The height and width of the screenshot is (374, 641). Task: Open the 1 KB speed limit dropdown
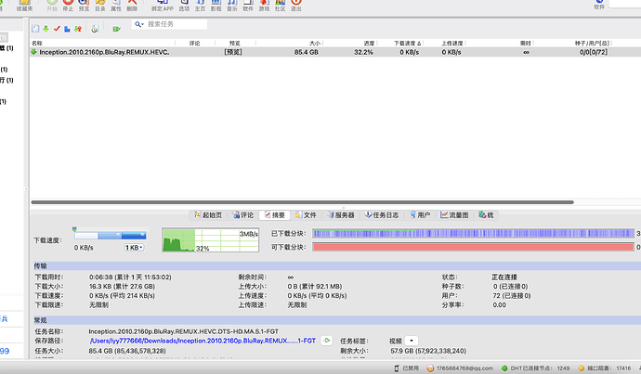(134, 248)
